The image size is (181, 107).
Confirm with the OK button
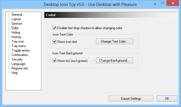point(167,99)
